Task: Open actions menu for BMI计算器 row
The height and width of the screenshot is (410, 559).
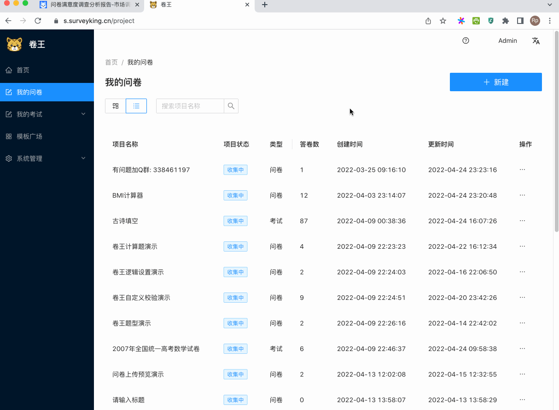Action: (522, 195)
